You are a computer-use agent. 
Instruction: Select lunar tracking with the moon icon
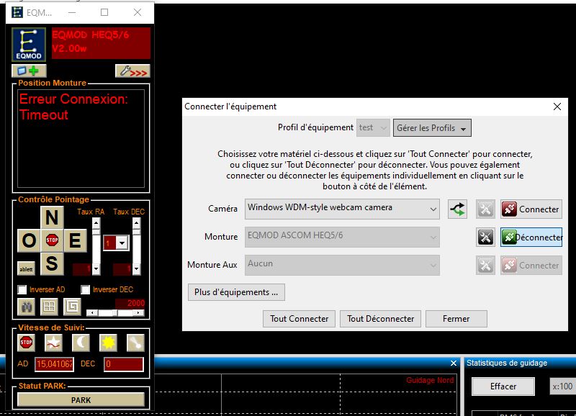pos(81,343)
